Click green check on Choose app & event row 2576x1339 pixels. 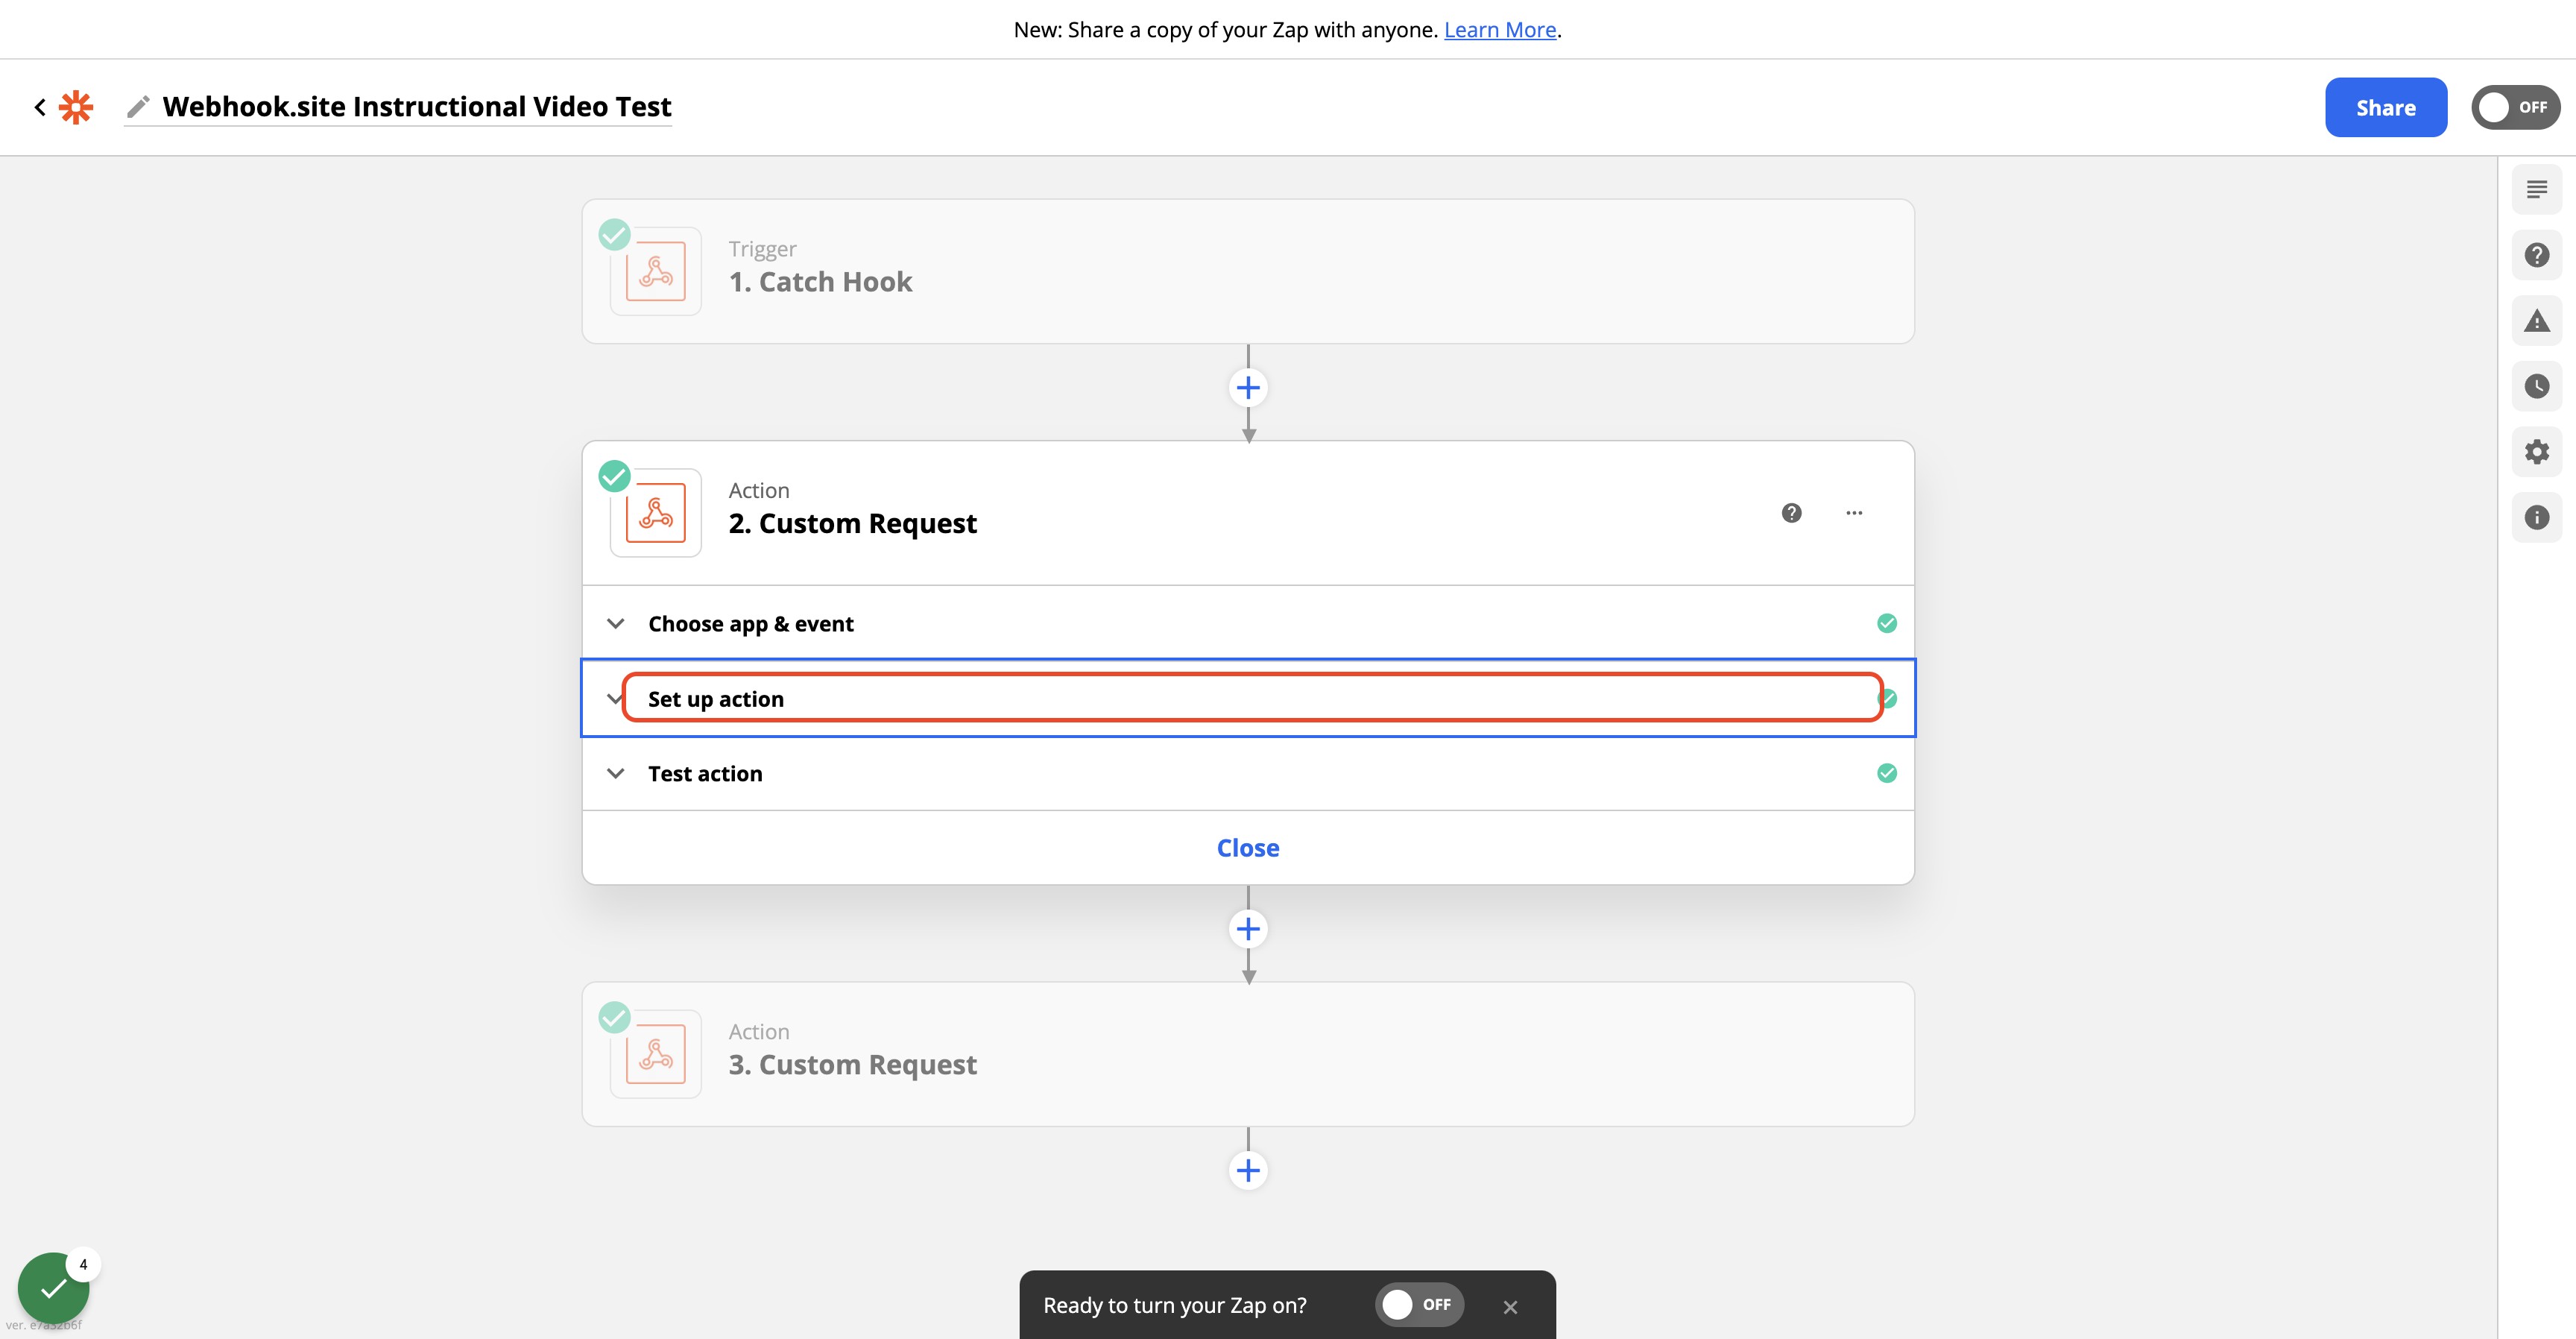click(x=1886, y=623)
